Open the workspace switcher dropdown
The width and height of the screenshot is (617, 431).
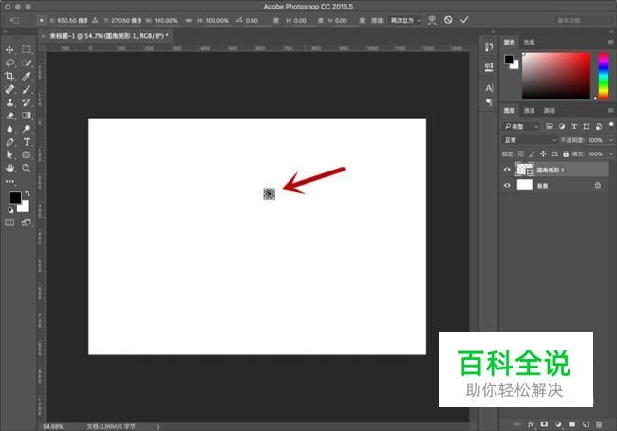click(x=584, y=20)
